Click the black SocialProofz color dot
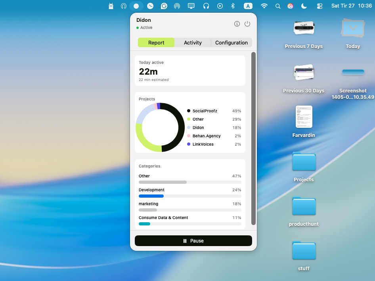 [x=189, y=111]
